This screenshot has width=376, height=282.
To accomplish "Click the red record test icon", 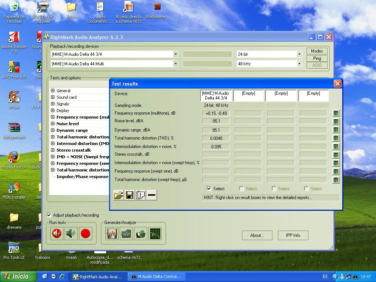I will 86,233.
